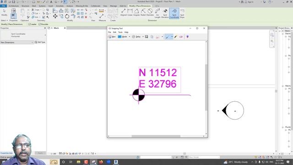The height and width of the screenshot is (165, 293).
Task: Select the Linear dimension tool
Action: [130, 12]
